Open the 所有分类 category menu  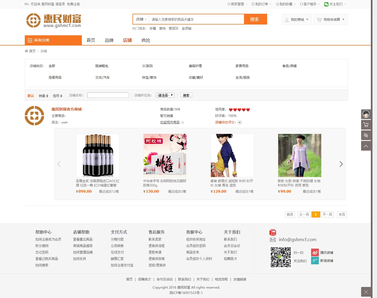click(x=53, y=40)
